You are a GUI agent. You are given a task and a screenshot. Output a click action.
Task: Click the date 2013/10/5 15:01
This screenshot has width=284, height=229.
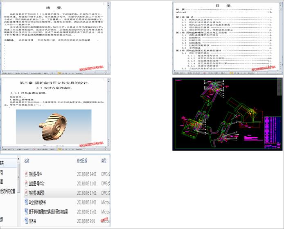[x=87, y=212]
